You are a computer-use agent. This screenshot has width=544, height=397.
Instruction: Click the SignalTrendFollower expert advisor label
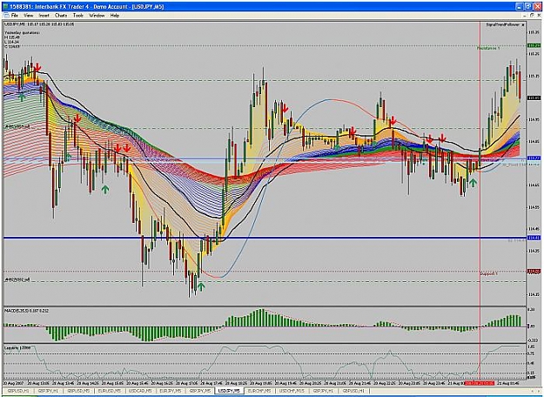503,24
